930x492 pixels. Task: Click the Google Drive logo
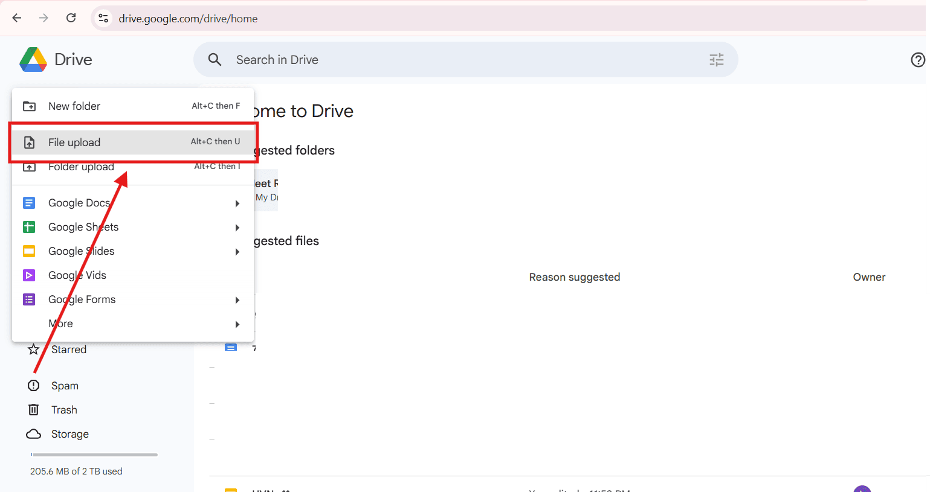click(33, 59)
